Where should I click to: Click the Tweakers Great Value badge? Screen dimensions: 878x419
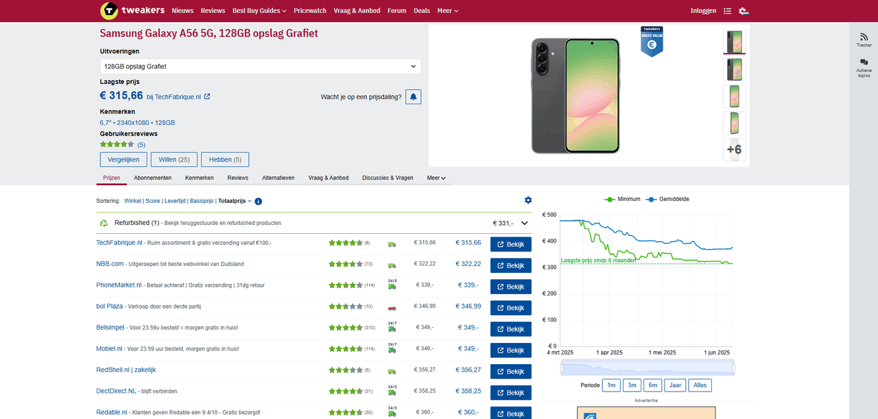[651, 41]
